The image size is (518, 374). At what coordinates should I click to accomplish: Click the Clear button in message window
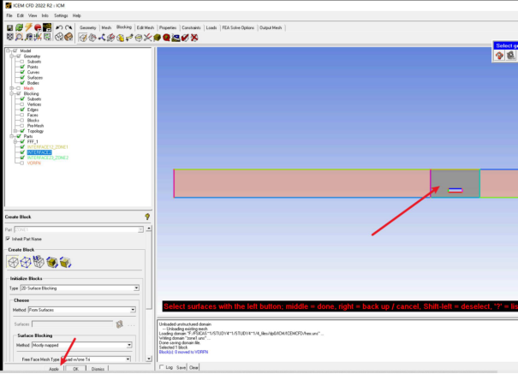(x=194, y=367)
